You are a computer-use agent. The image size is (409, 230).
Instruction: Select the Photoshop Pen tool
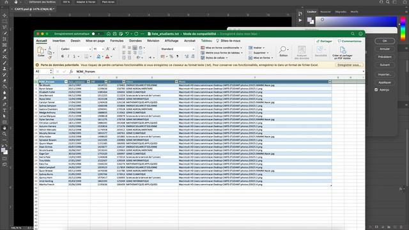tap(4, 104)
